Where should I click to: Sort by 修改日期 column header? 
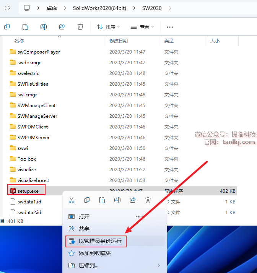[x=119, y=41]
